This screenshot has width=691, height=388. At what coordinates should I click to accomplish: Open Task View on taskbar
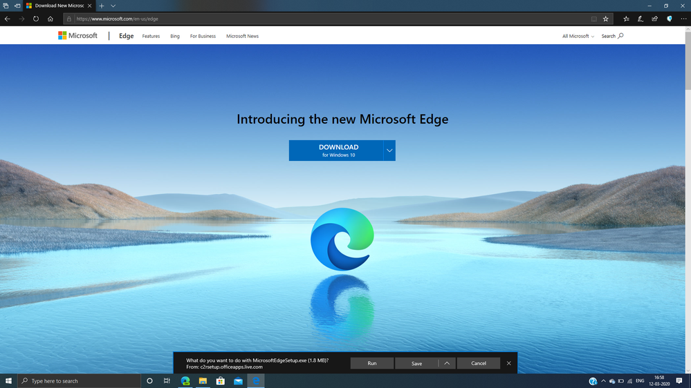(x=167, y=381)
